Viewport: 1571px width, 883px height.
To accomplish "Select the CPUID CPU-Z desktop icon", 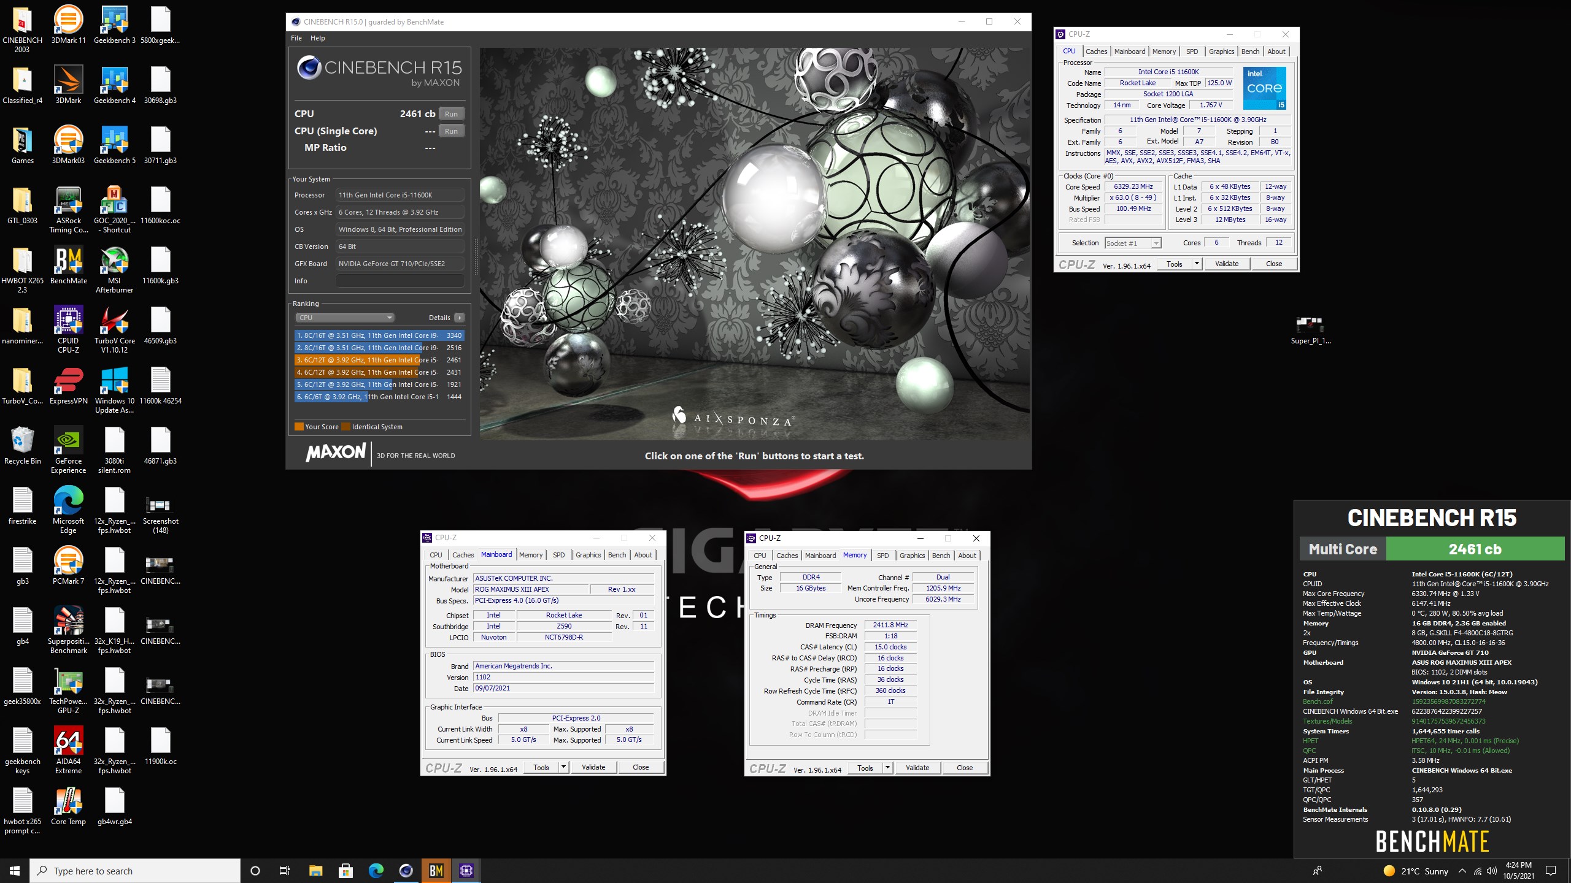I will tap(68, 330).
